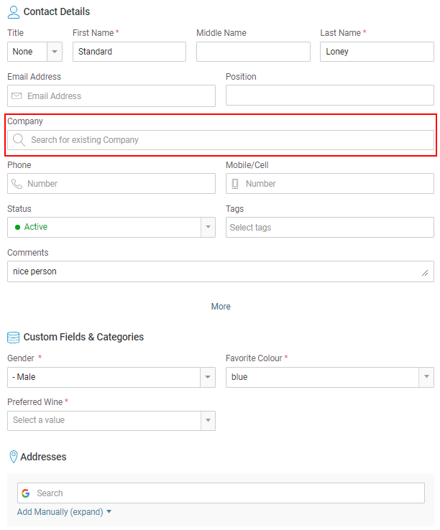
Task: Focus the First Name field containing Standard
Action: (129, 52)
